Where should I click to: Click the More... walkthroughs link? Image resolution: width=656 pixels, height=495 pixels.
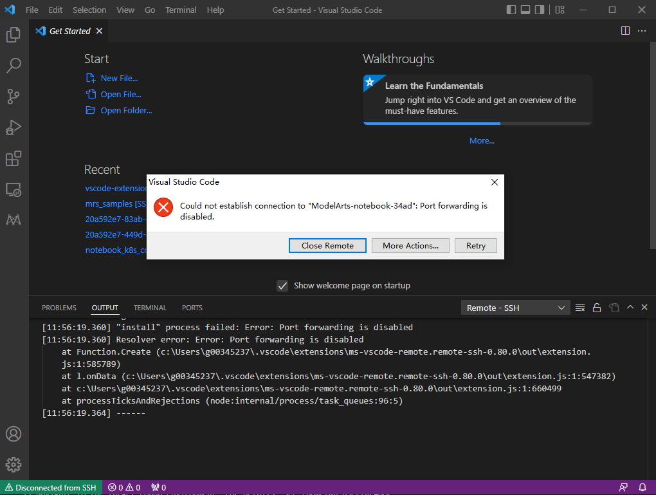(x=482, y=141)
